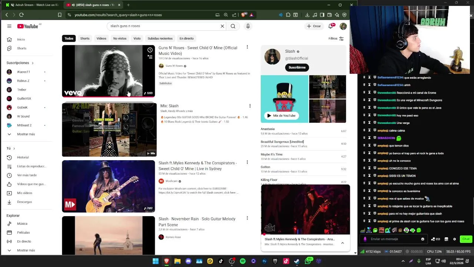
Task: Play Maybe It's Time from the song list
Action: (x=303, y=156)
